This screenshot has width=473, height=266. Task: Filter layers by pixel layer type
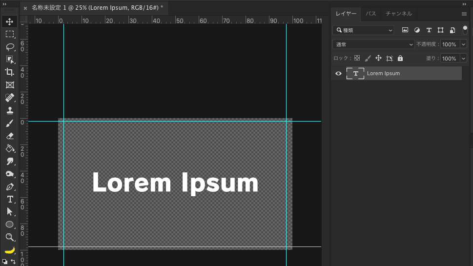tap(405, 30)
